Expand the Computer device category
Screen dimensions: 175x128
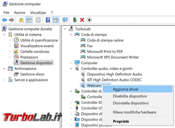(71, 63)
